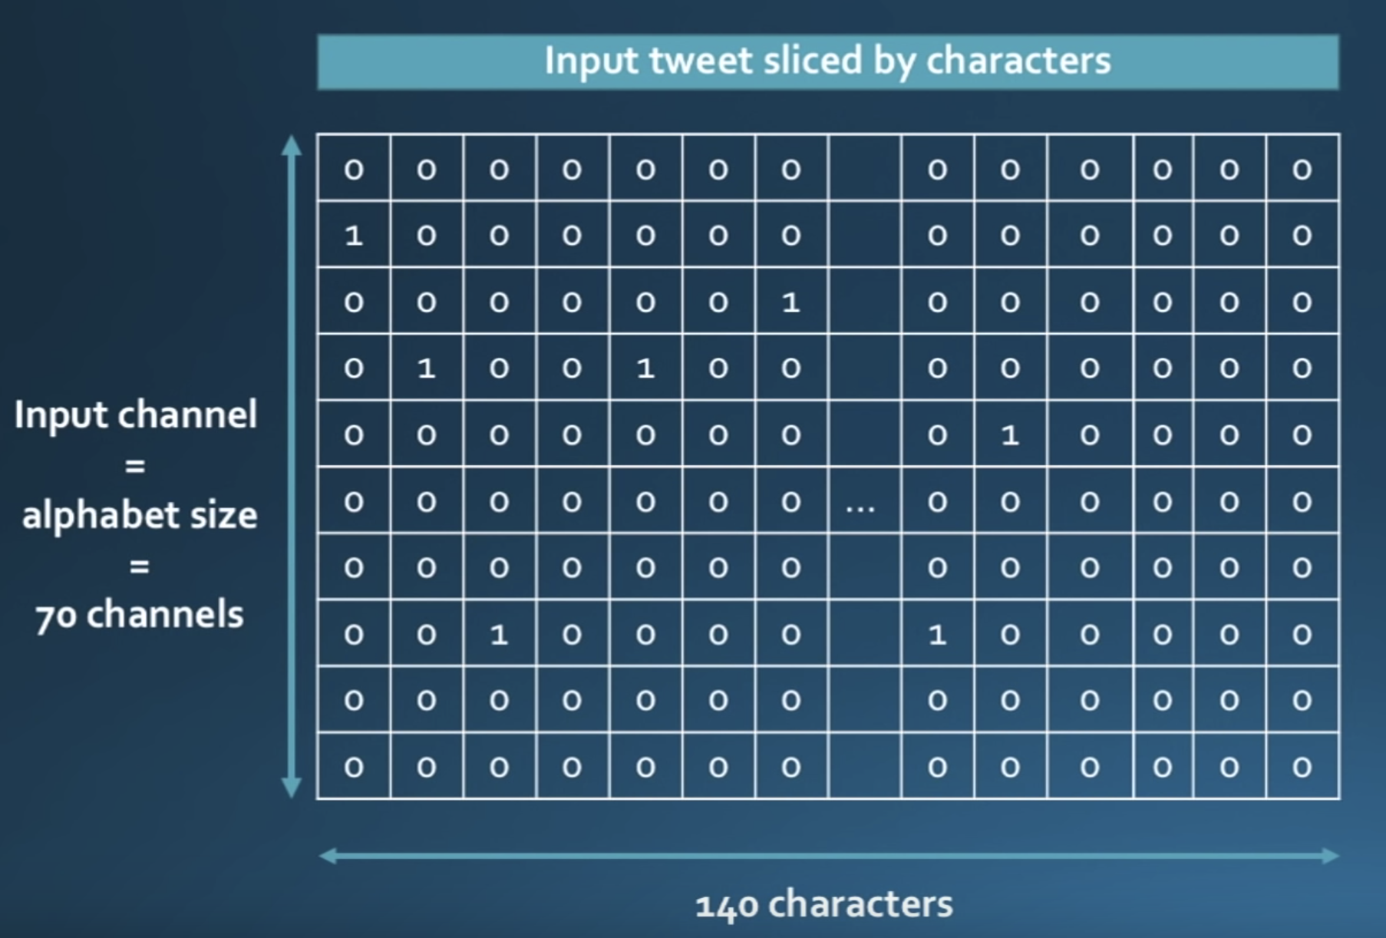Viewport: 1386px width, 938px height.
Task: Click the downward arrowhead of the vertical arrow
Action: coord(292,788)
